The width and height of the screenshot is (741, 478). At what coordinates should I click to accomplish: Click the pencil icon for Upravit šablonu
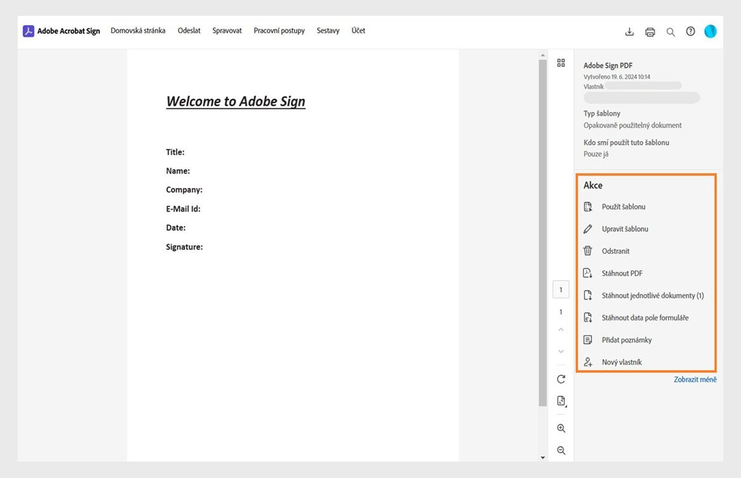pos(588,229)
